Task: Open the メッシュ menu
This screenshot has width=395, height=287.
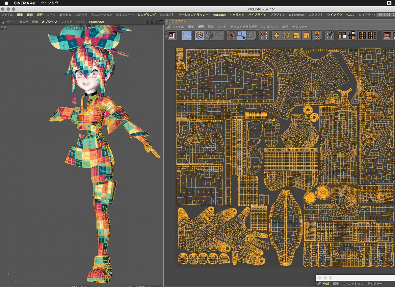Action: coord(65,15)
